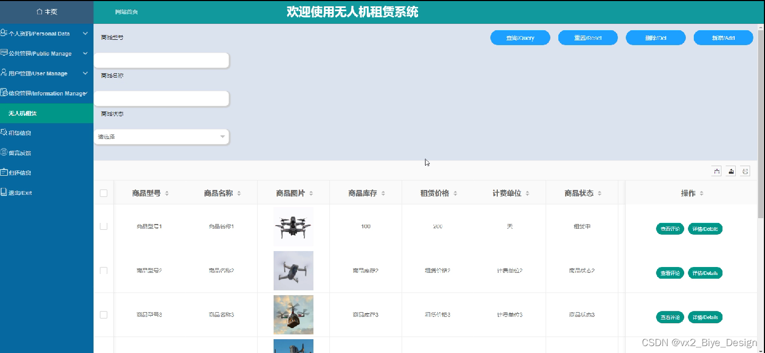This screenshot has width=765, height=353.
Task: Focus the 商品型号 search input
Action: pyautogui.click(x=161, y=61)
